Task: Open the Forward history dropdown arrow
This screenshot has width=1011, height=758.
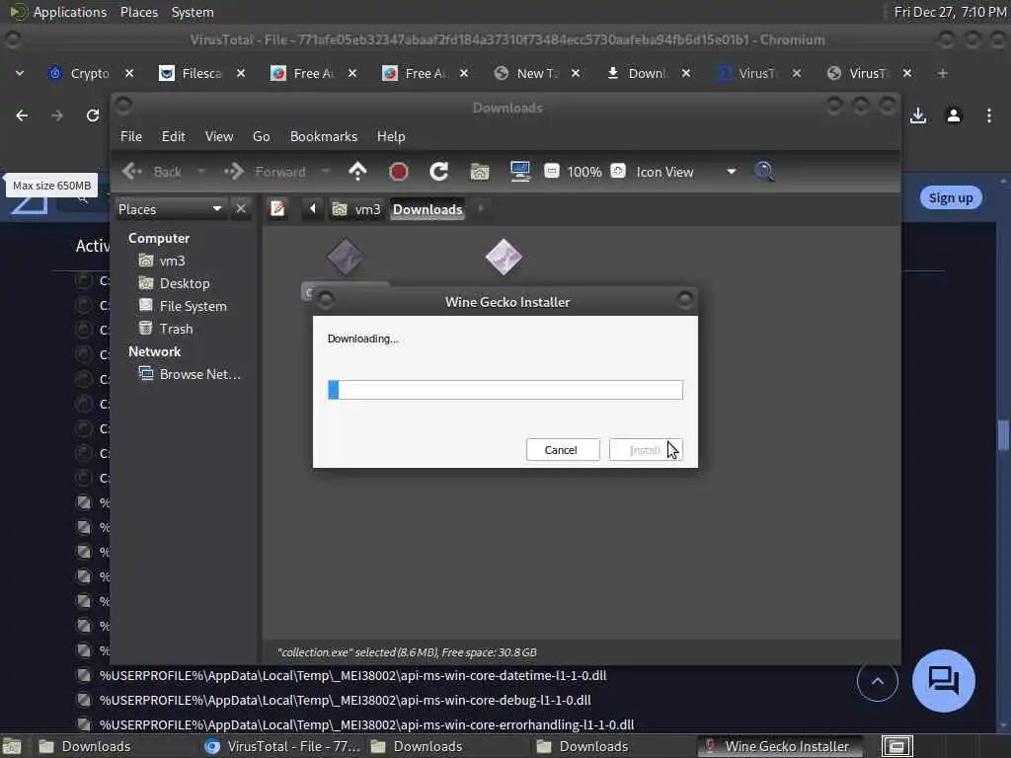Action: tap(326, 172)
